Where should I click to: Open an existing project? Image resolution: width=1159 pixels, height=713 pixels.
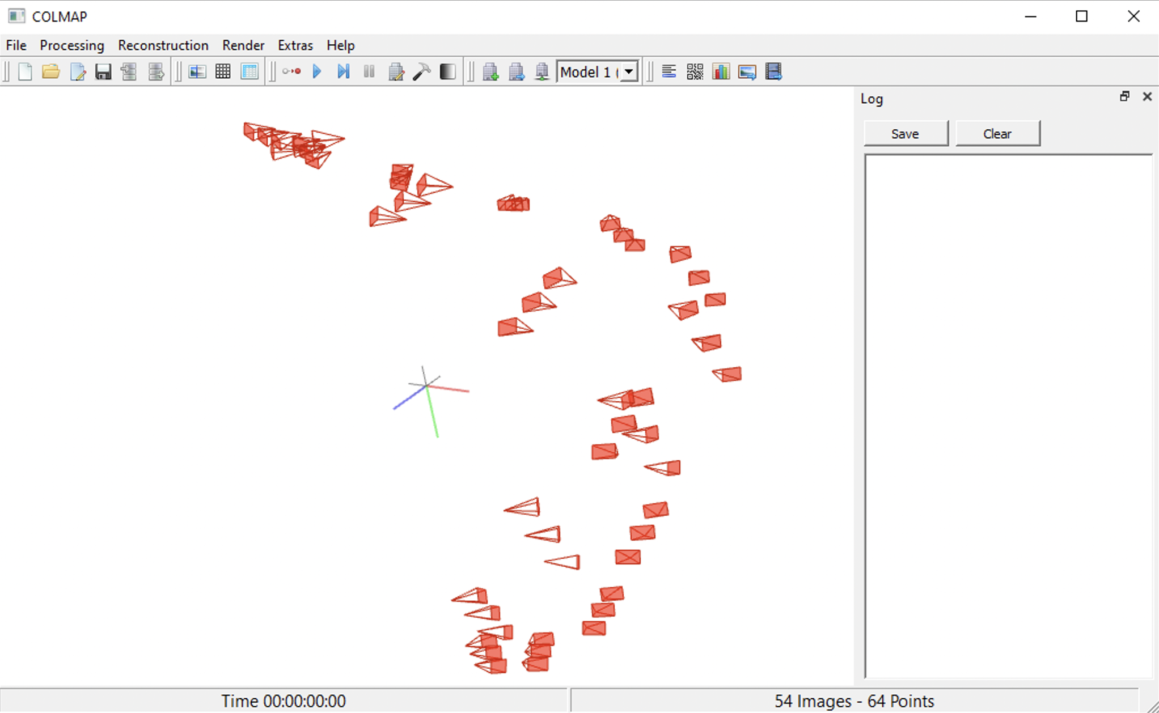tap(50, 71)
